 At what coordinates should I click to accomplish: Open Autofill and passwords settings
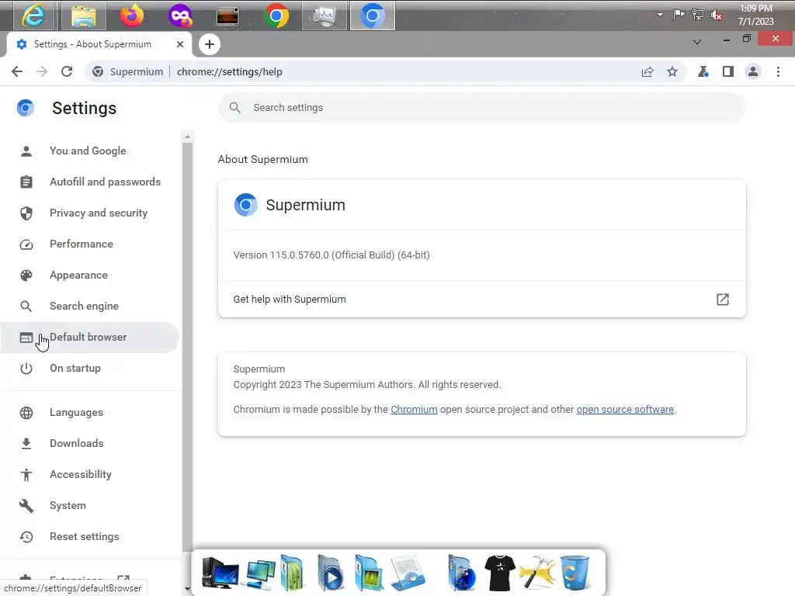click(90, 182)
